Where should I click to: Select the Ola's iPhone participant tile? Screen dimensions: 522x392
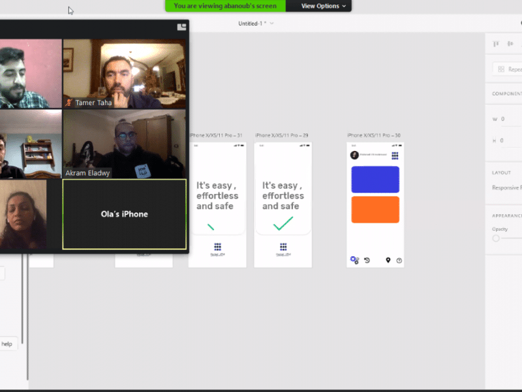click(125, 214)
